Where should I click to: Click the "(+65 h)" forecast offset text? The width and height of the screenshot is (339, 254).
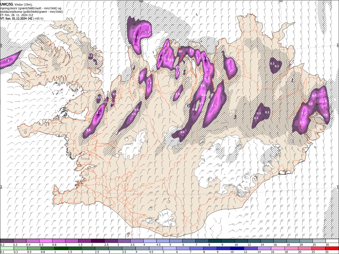pyautogui.click(x=38, y=19)
